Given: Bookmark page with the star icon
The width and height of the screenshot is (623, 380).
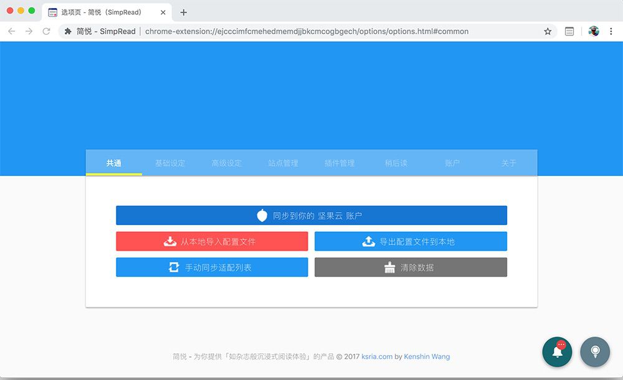Looking at the screenshot, I should coord(548,31).
